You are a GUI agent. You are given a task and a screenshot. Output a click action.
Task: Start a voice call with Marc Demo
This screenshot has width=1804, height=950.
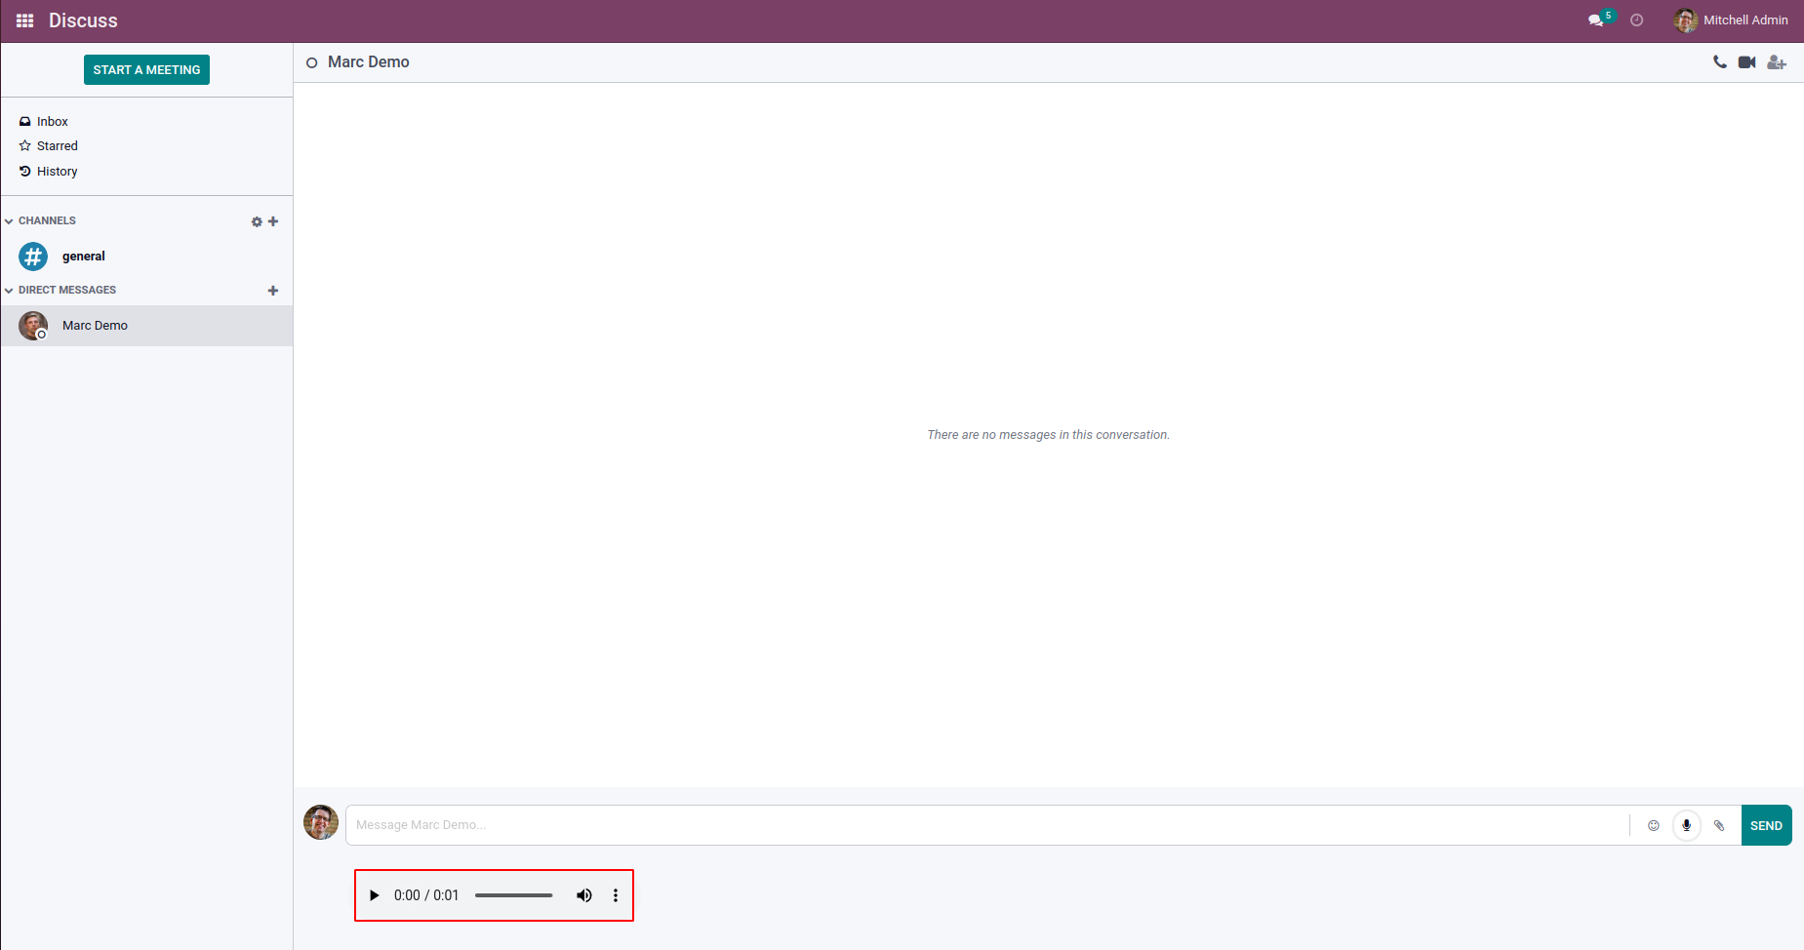tap(1720, 62)
